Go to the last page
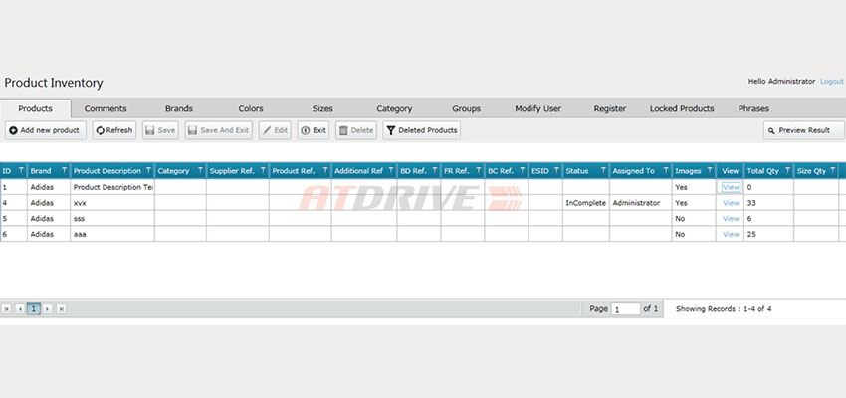 pos(61,309)
